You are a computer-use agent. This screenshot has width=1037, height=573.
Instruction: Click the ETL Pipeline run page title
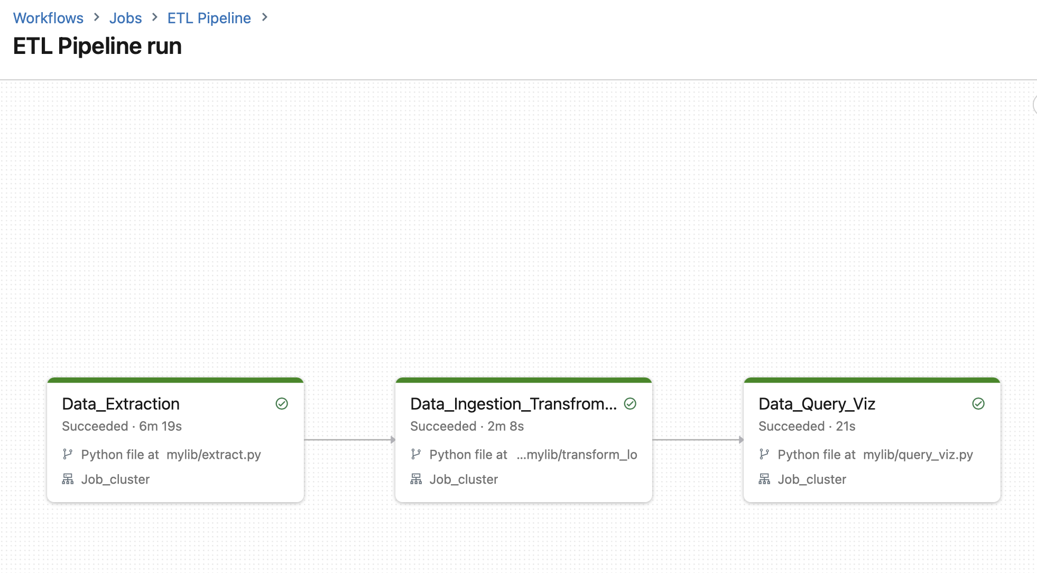click(97, 46)
